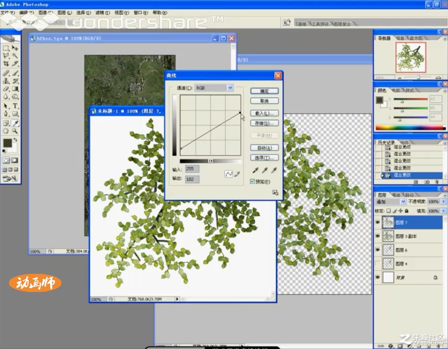This screenshot has width=448, height=349.
Task: Open the Navigator panel options menu
Action: [x=445, y=38]
